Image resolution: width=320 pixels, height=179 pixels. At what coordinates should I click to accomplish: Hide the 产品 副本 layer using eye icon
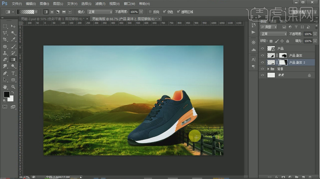point(262,55)
